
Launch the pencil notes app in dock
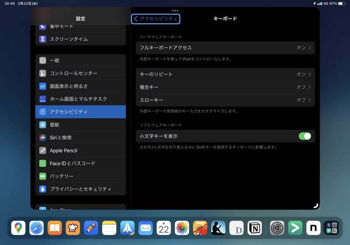91,228
